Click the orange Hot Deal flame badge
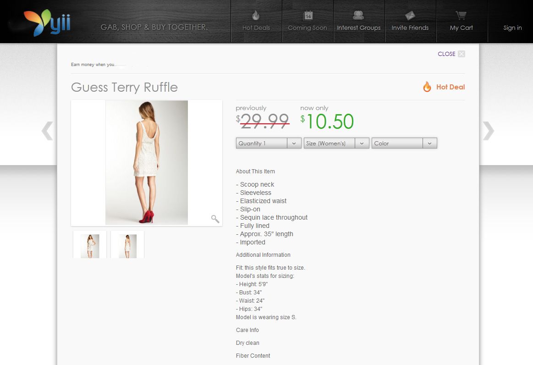 coord(427,87)
